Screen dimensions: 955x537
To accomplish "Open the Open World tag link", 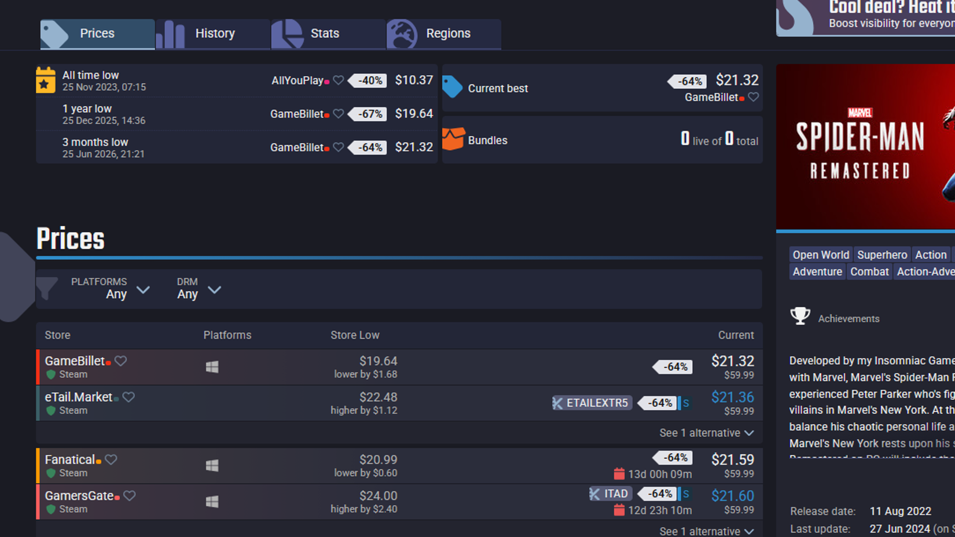I will [821, 255].
